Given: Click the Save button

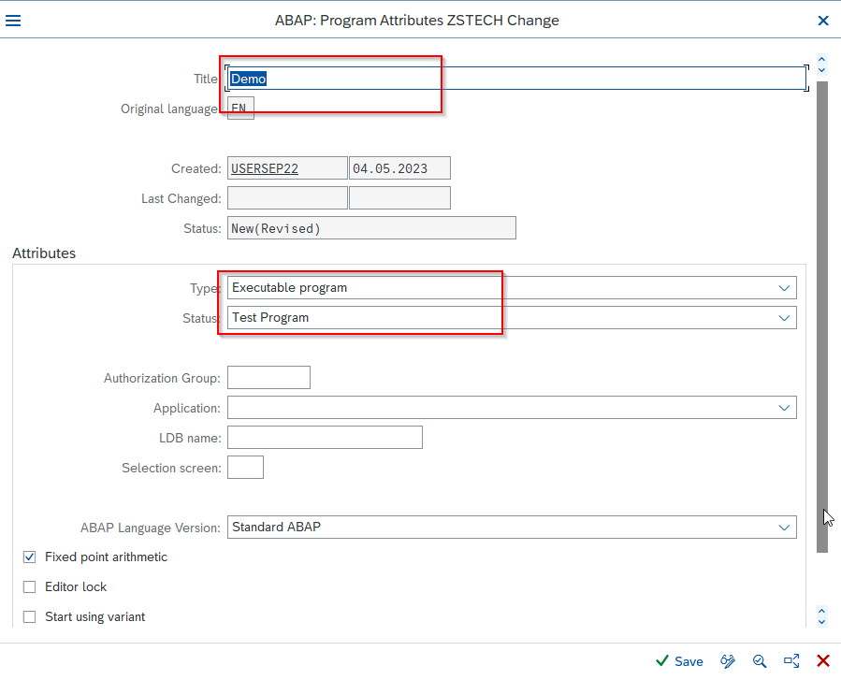Looking at the screenshot, I should click(x=679, y=661).
